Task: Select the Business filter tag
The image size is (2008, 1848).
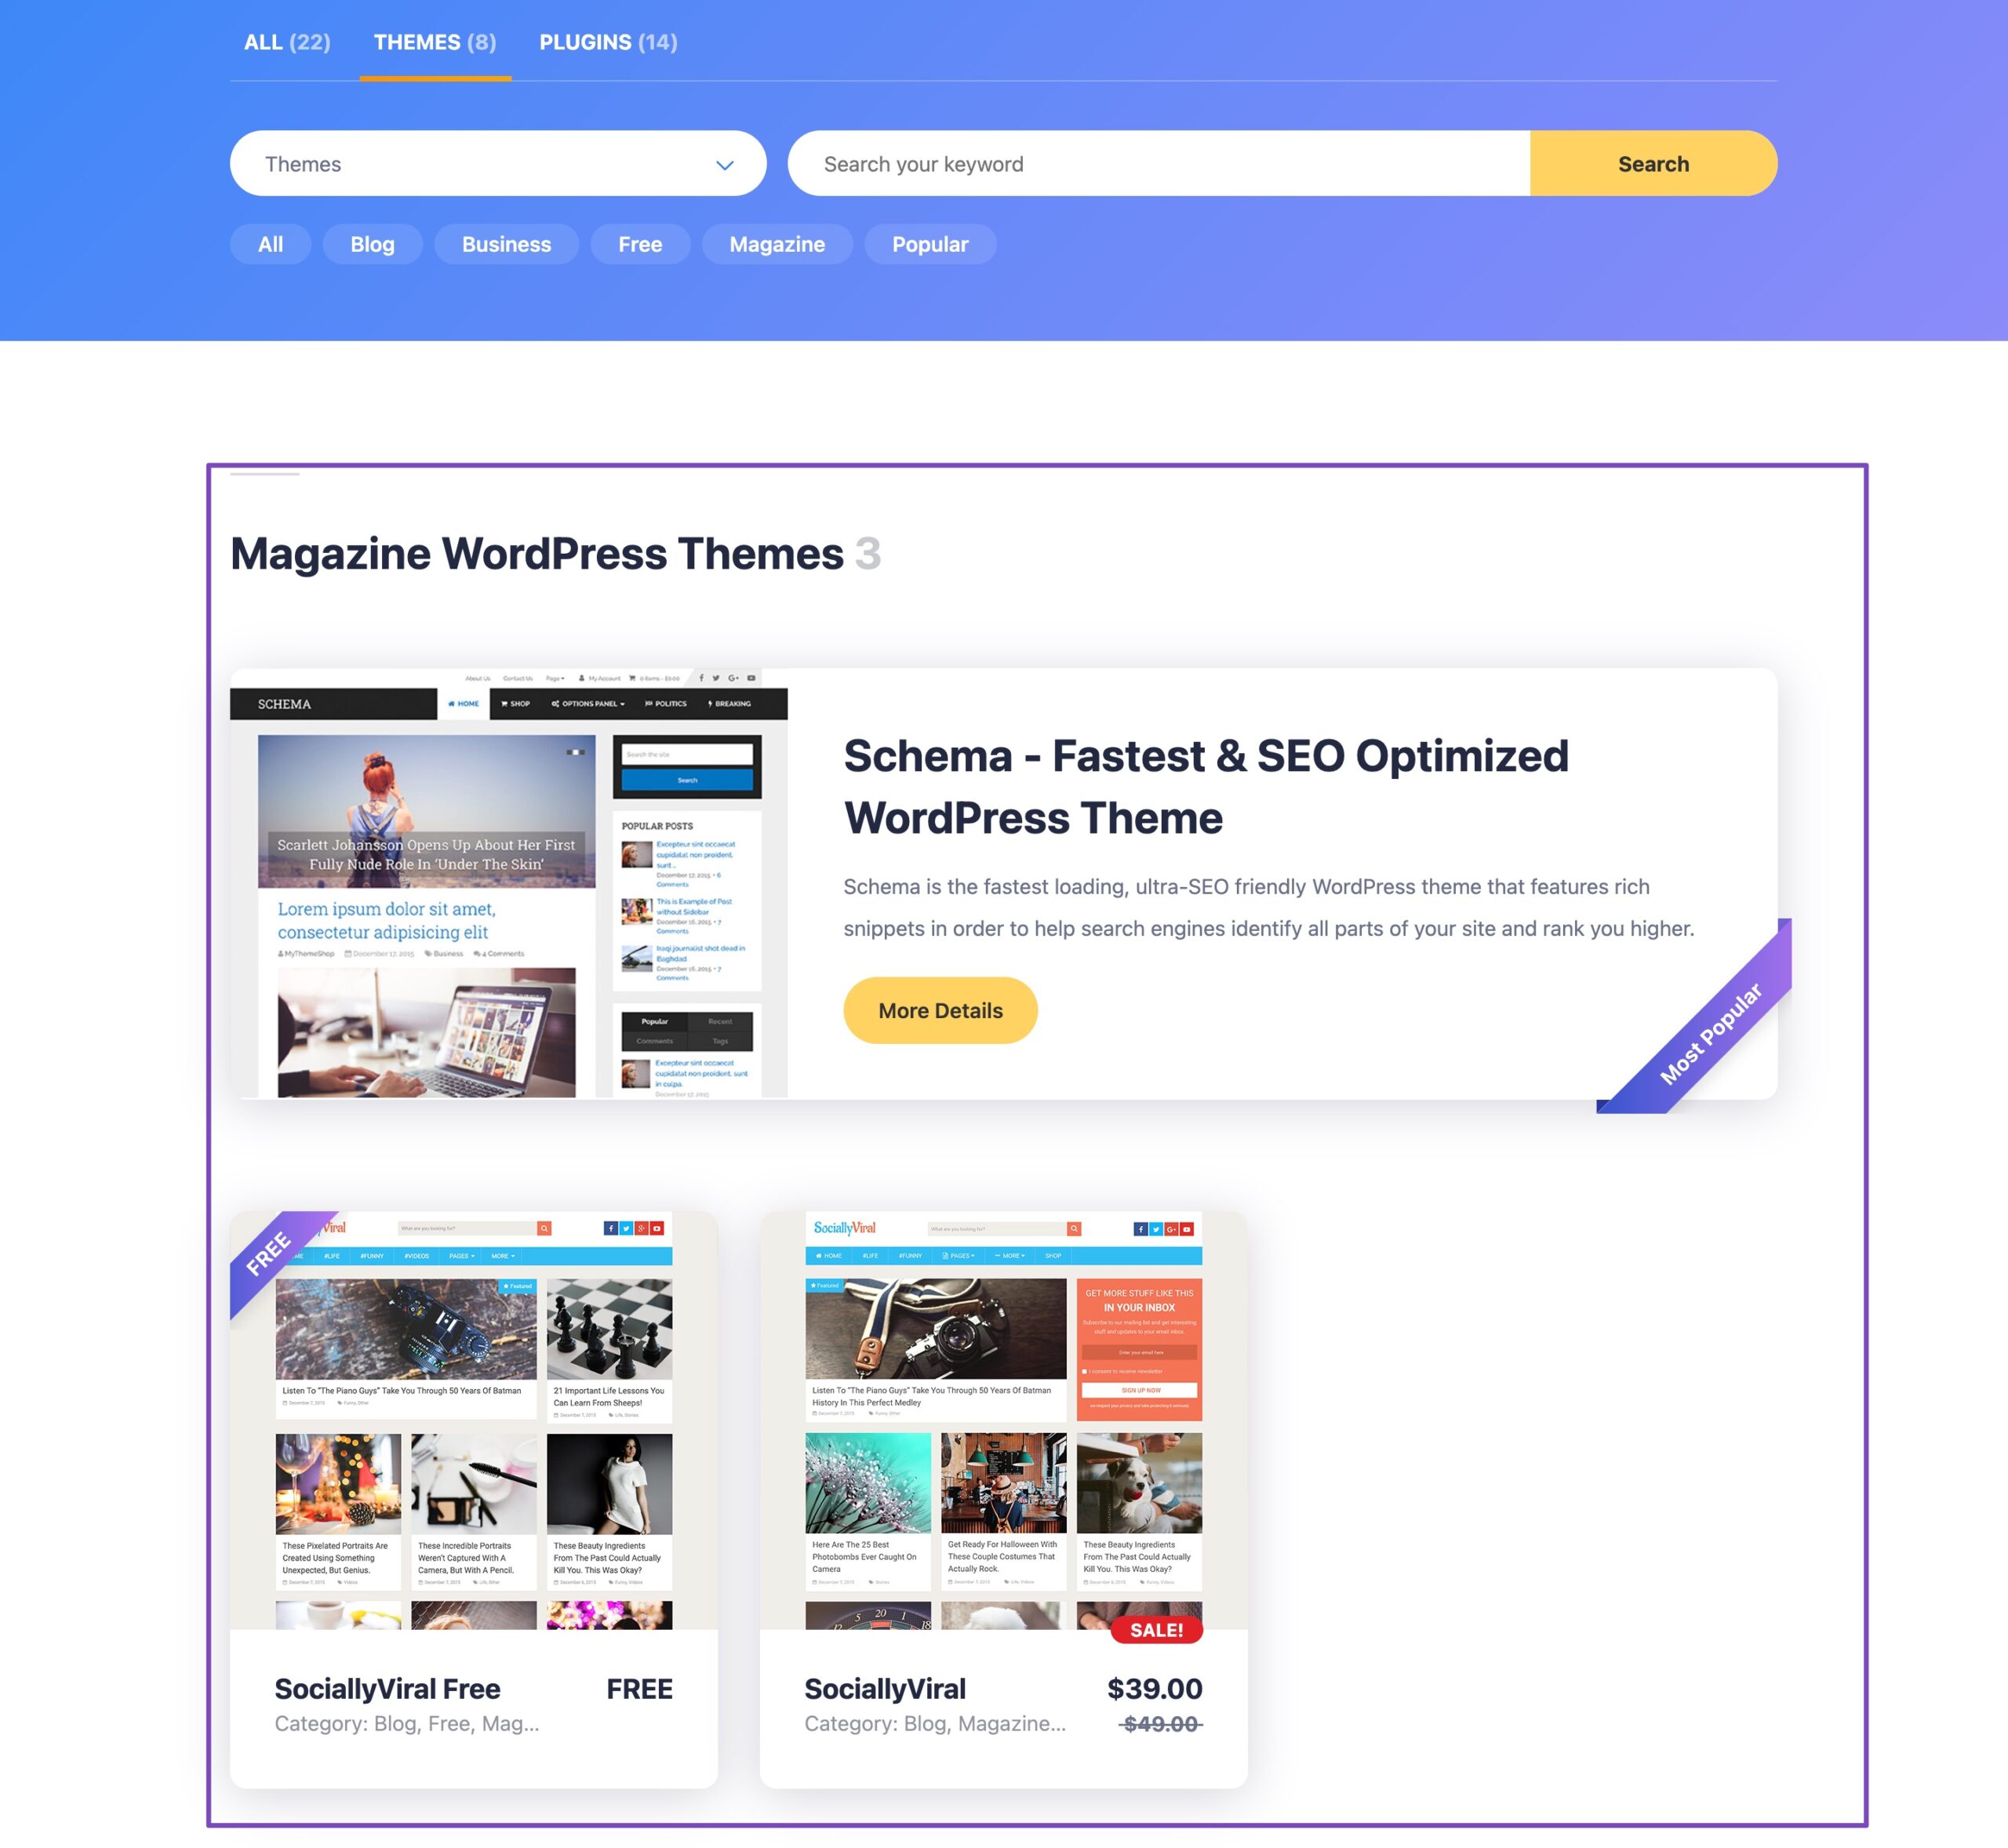Action: [505, 243]
